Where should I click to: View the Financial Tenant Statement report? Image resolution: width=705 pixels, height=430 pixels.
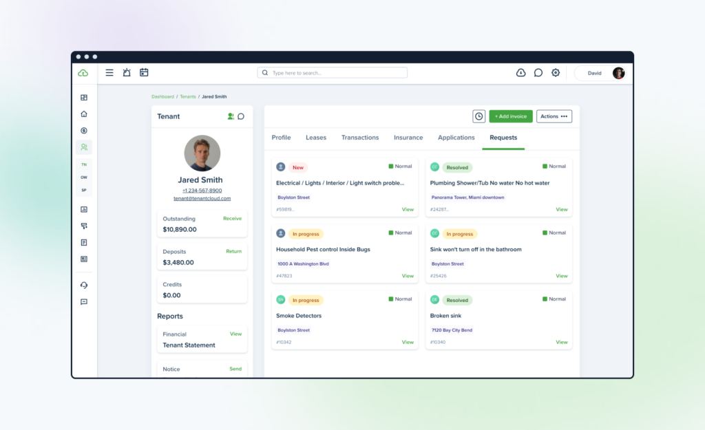(235, 334)
